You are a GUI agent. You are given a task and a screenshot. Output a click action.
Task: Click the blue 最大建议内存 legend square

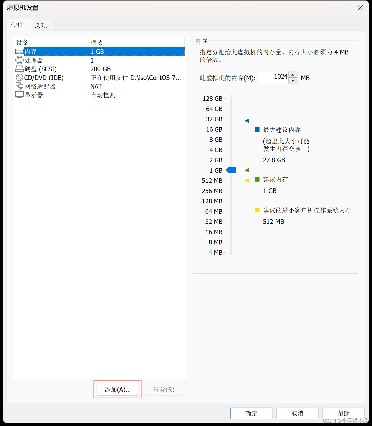[x=257, y=129]
